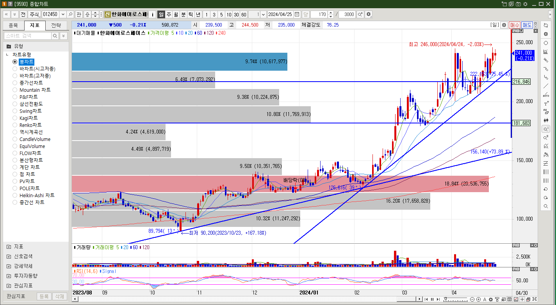Image resolution: width=556 pixels, height=305 pixels.
Task: Expand the 관심지표 section
Action: pos(9,285)
